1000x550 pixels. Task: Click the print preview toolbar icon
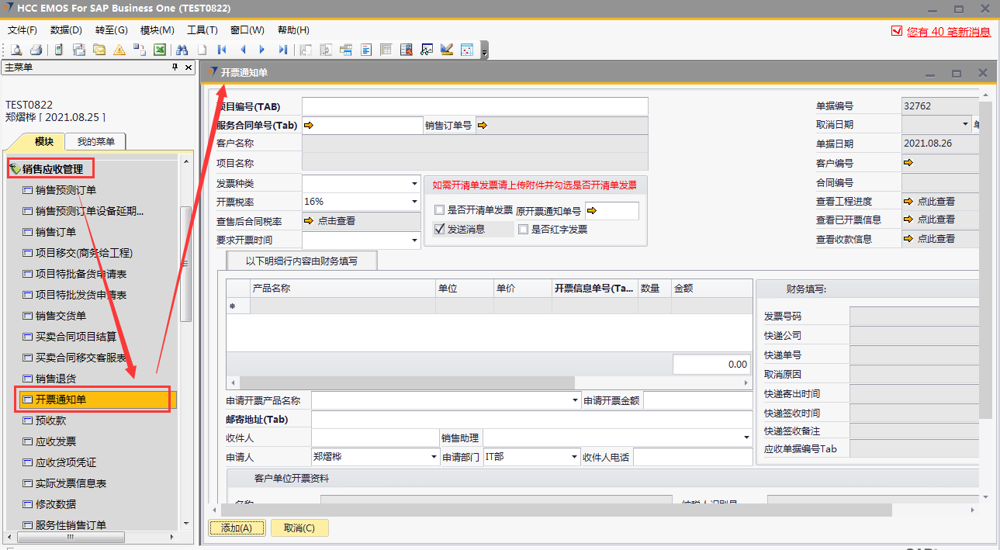point(16,50)
